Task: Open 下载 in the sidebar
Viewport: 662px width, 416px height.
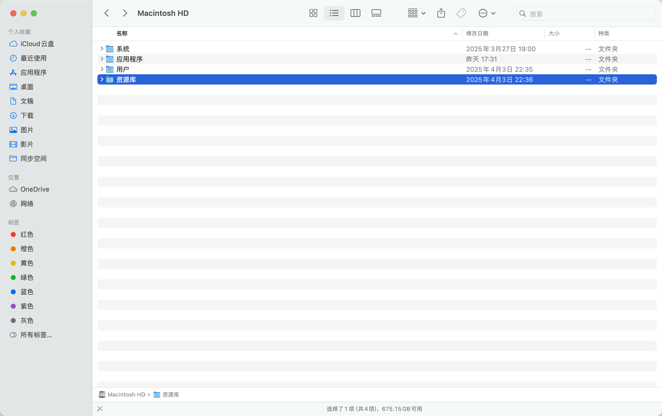Action: tap(27, 116)
